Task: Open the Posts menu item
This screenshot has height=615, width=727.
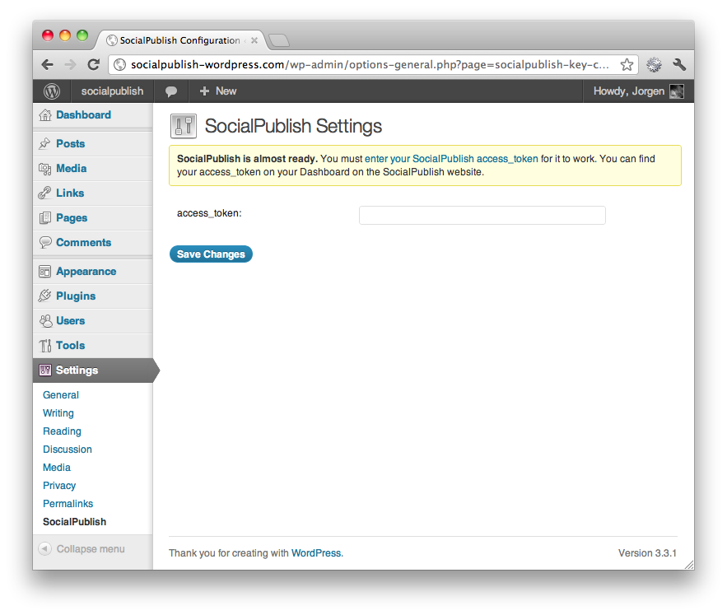Action: tap(71, 144)
